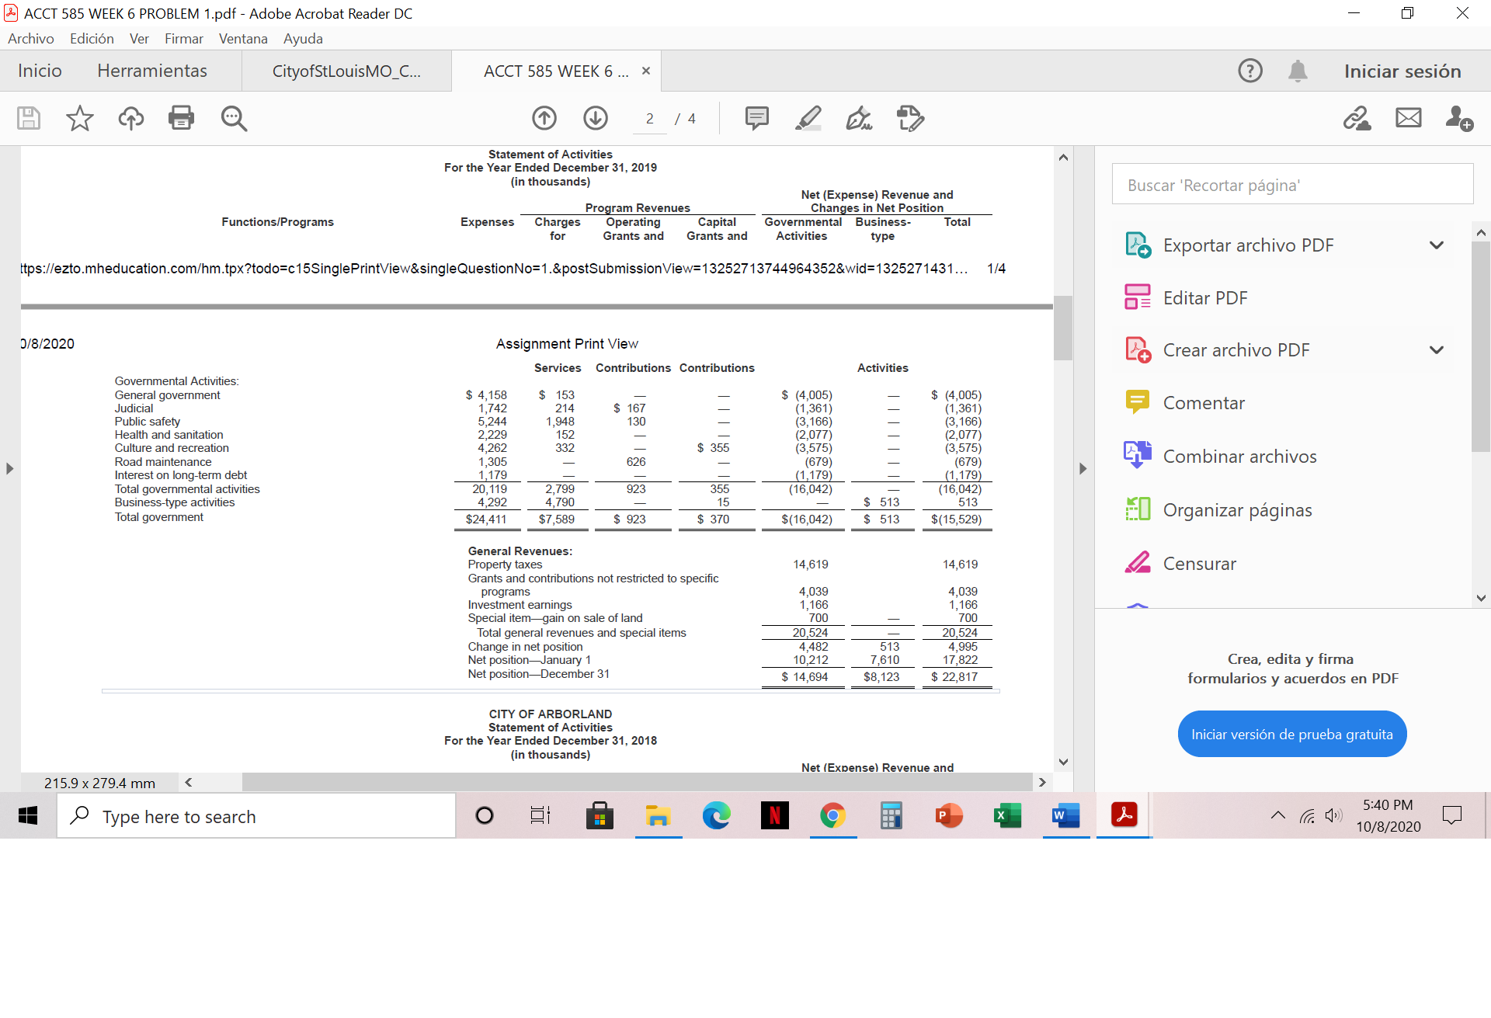The height and width of the screenshot is (1018, 1491).
Task: Click the page number input field
Action: [x=649, y=118]
